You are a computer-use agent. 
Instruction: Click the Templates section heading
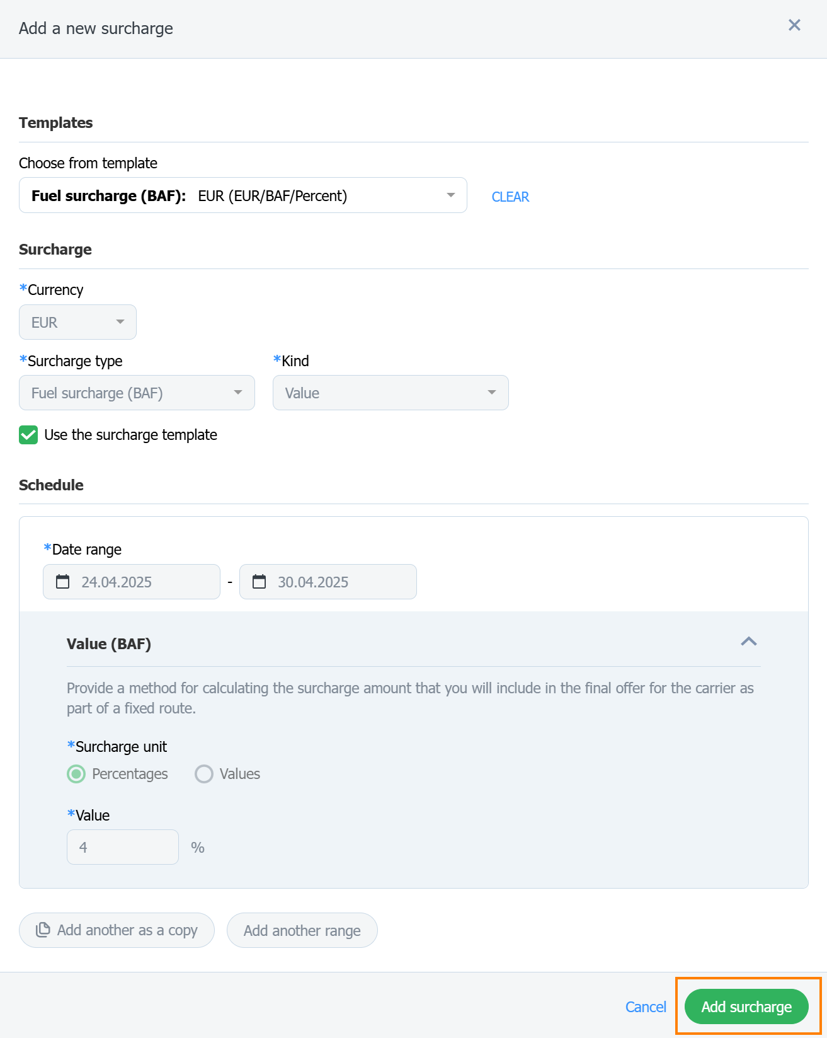tap(56, 123)
